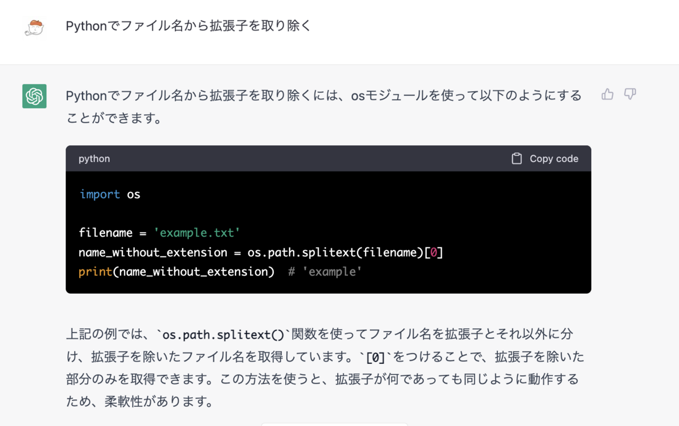Click the # 'example' code comment
679x426 pixels.
tap(325, 272)
